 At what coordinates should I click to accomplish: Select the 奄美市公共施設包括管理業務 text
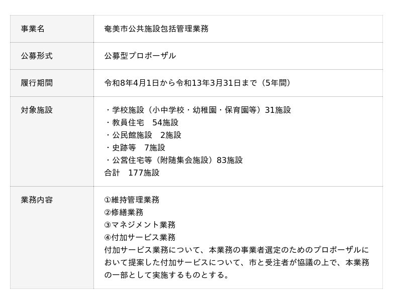point(156,29)
